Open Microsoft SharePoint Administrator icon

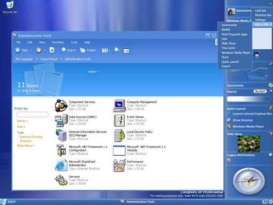pyautogui.click(x=61, y=165)
